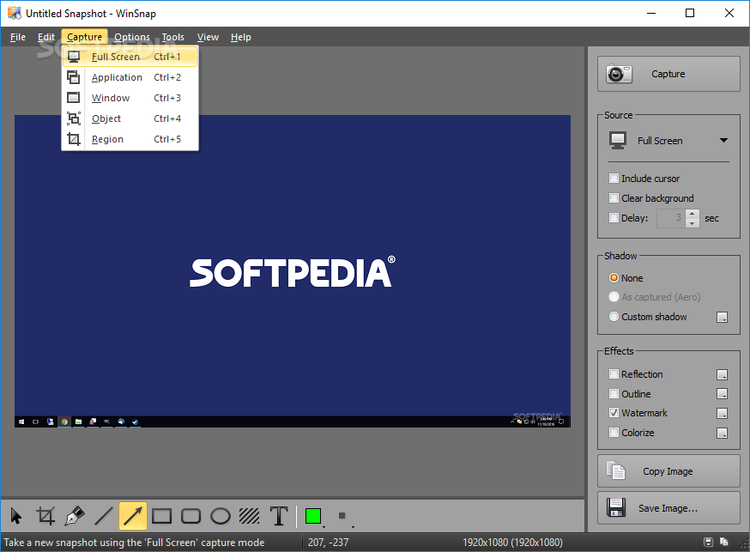Click the Capture button with camera
Screen dimensions: 750x552
[x=668, y=74]
